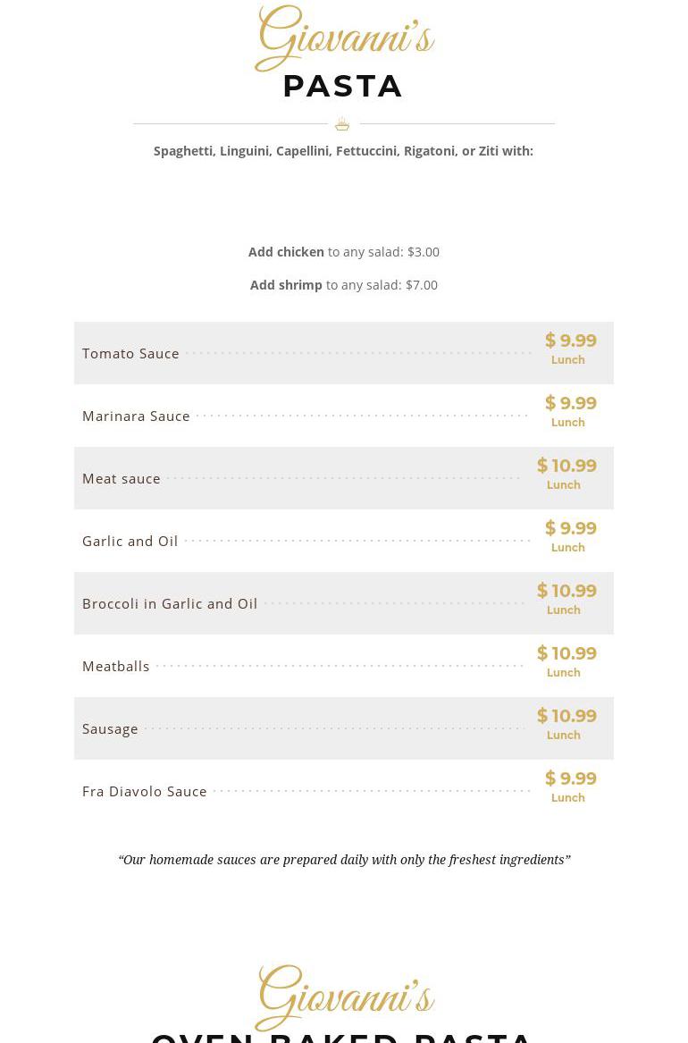Click the Lunch label under Sausage price
This screenshot has width=688, height=1043.
coord(564,736)
